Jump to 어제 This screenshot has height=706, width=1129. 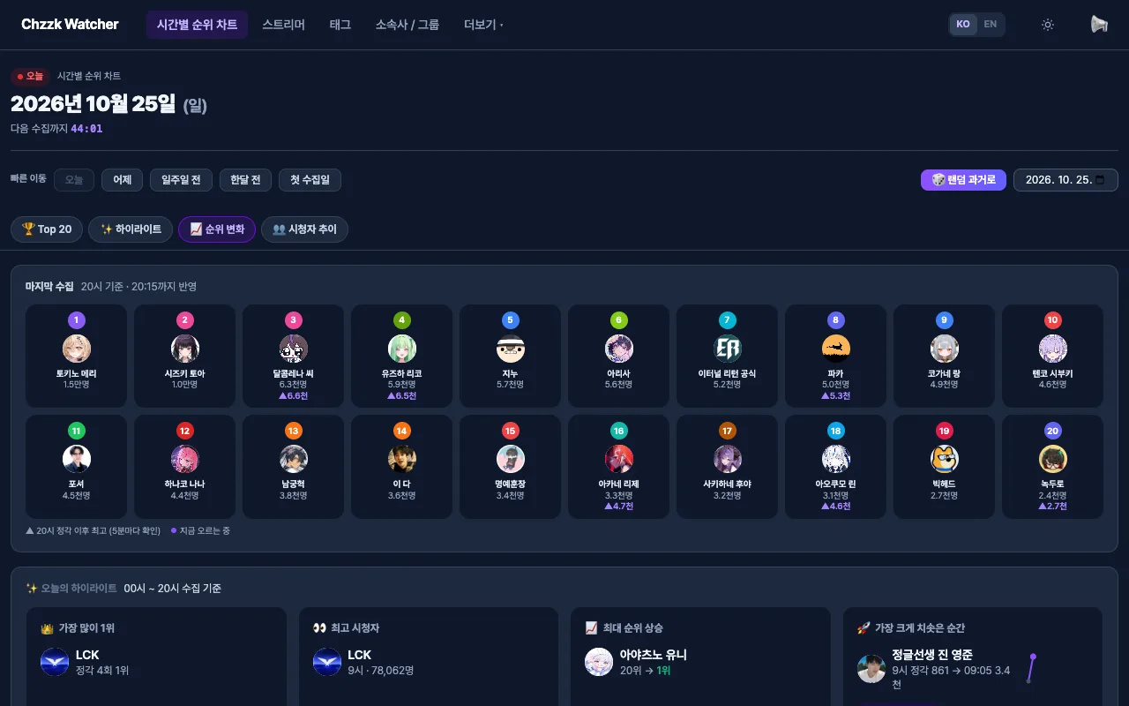pyautogui.click(x=122, y=180)
